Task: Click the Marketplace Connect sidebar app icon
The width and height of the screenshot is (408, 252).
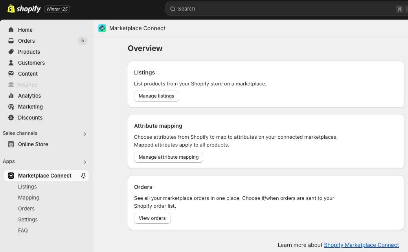Action: tap(11, 176)
